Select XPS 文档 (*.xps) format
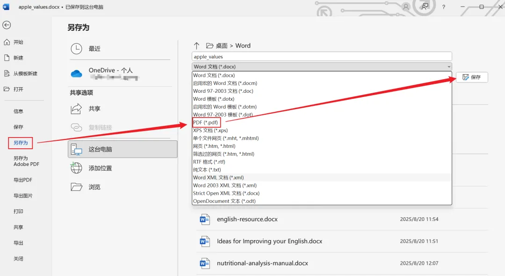The width and height of the screenshot is (505, 276). click(322, 131)
